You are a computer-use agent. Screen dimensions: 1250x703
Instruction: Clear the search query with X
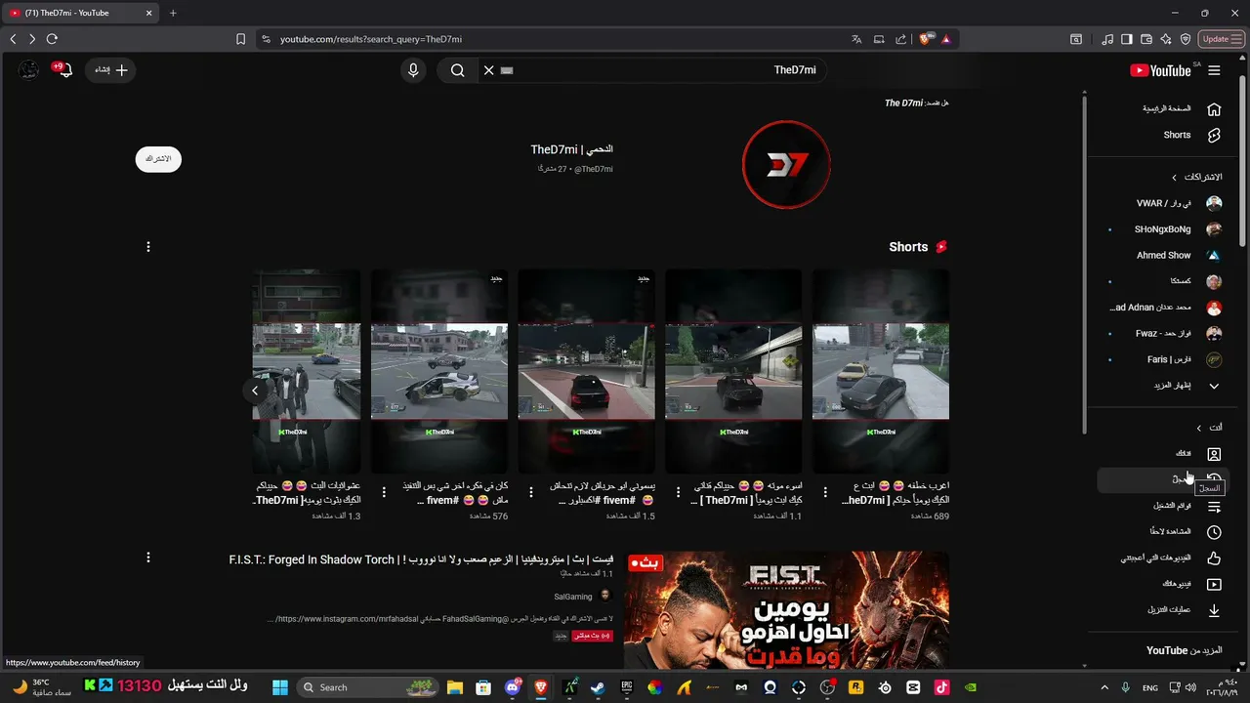[489, 70]
